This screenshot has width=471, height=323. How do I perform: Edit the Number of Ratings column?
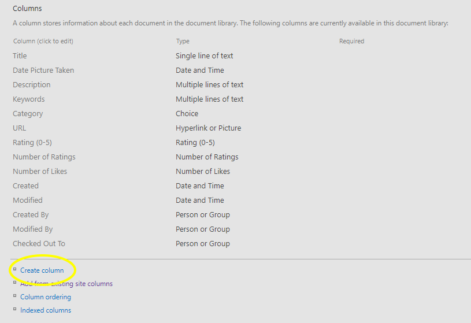[44, 157]
